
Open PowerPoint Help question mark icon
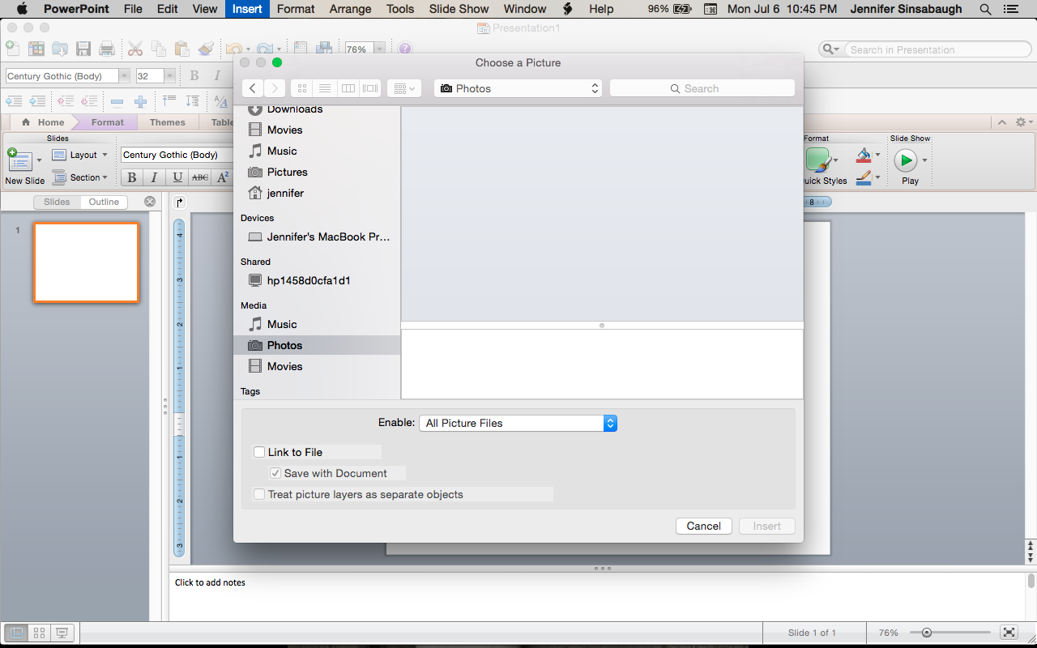[405, 49]
